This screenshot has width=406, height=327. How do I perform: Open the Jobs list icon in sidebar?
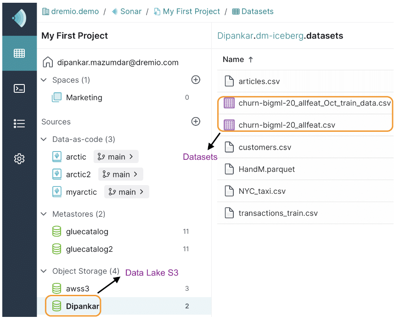19,124
